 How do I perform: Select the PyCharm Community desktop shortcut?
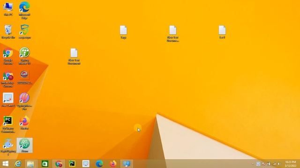(8, 125)
